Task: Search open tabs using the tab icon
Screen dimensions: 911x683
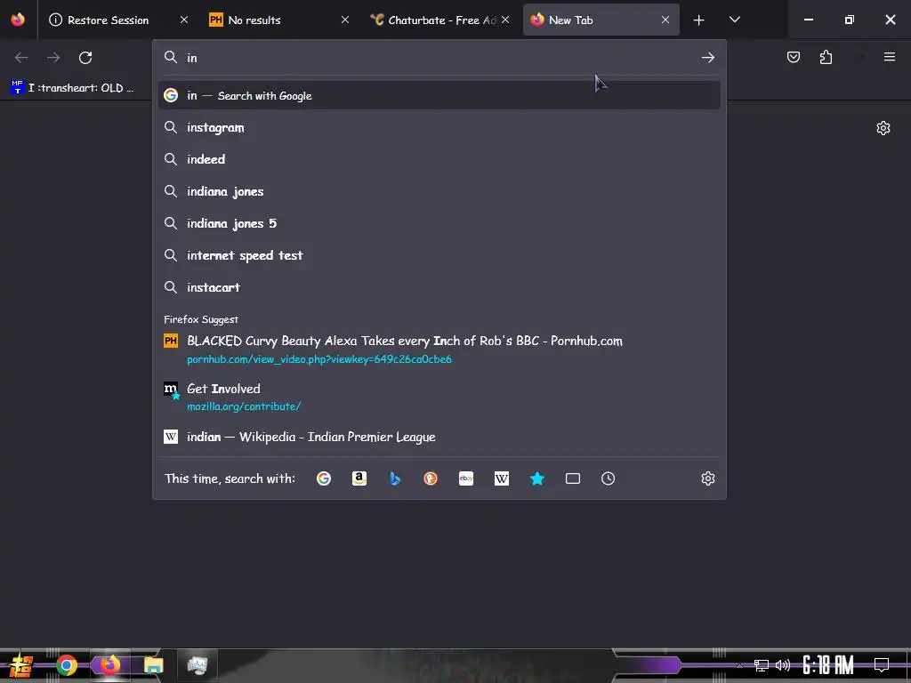Action: click(573, 478)
